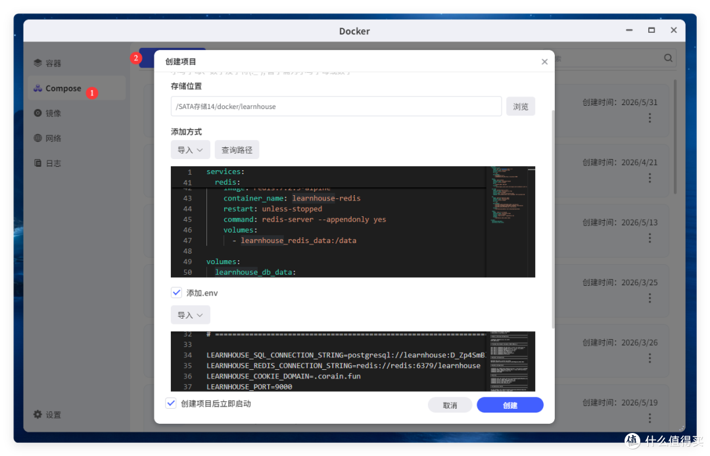The width and height of the screenshot is (710, 456).
Task: Click the LEARNHOUSE_REDIS_CONNECTION_STRING line
Action: pos(343,365)
